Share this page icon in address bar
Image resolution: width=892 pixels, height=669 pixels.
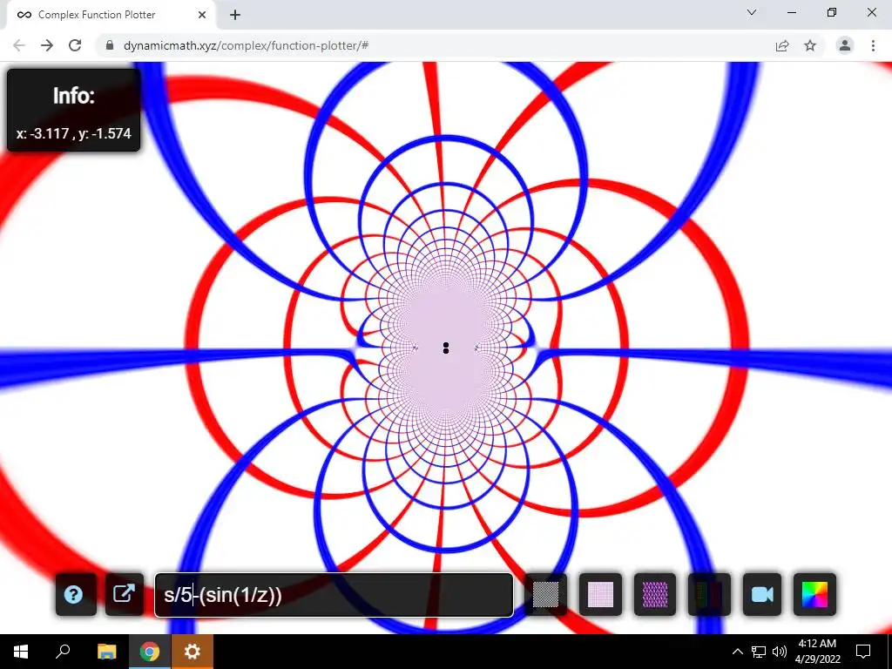pos(782,45)
